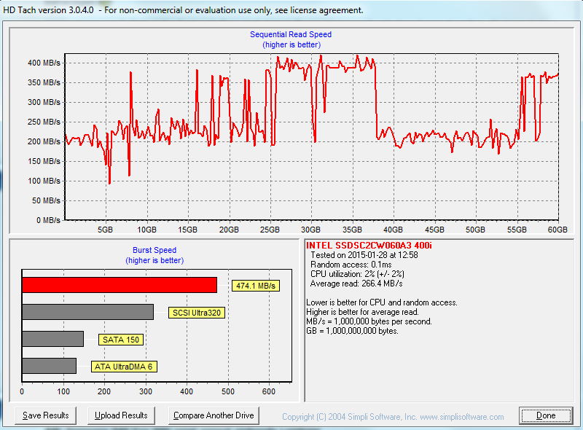Viewport: 583px width, 430px height.
Task: Click the 474.1 MB/s burst label
Action: (x=256, y=286)
